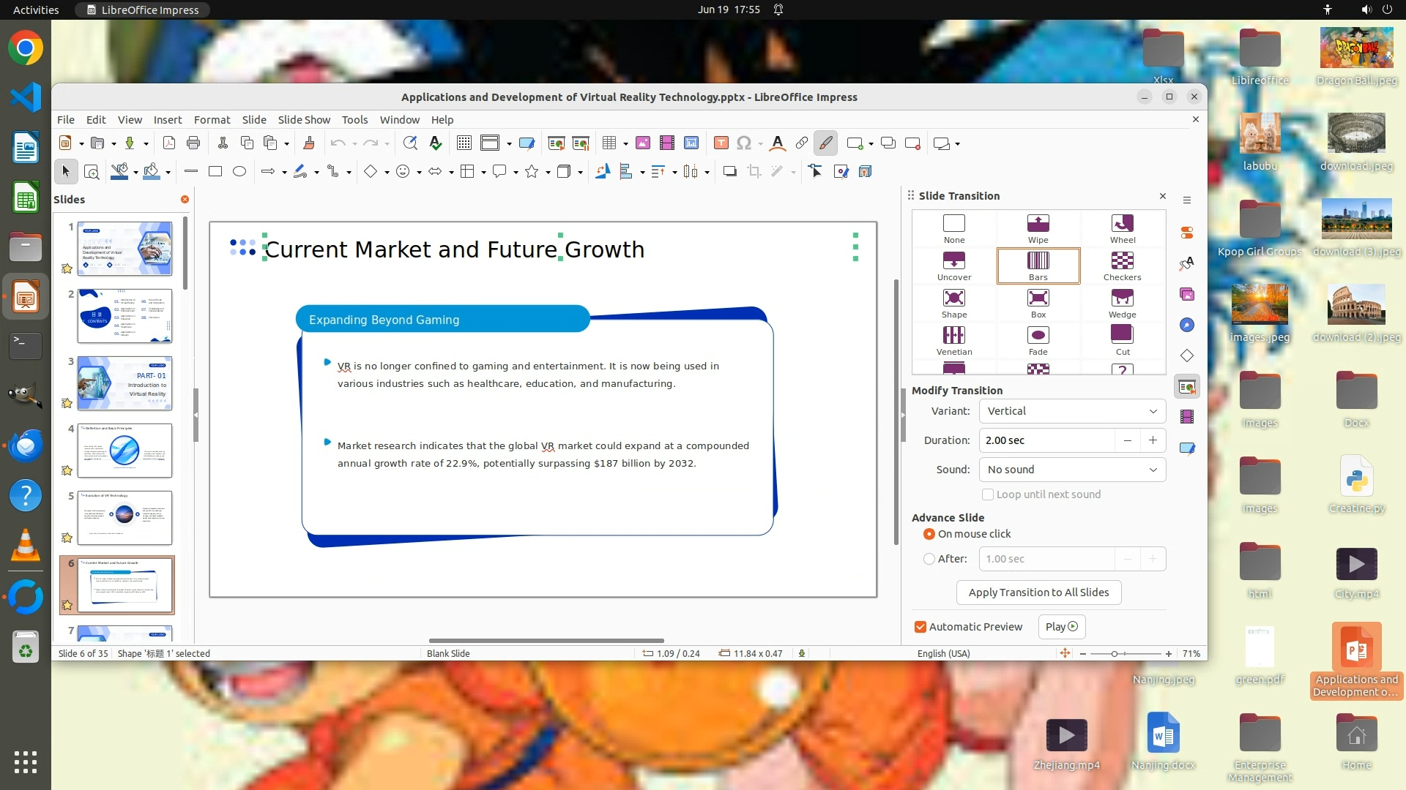
Task: Select the Wheel transition icon
Action: 1122,224
